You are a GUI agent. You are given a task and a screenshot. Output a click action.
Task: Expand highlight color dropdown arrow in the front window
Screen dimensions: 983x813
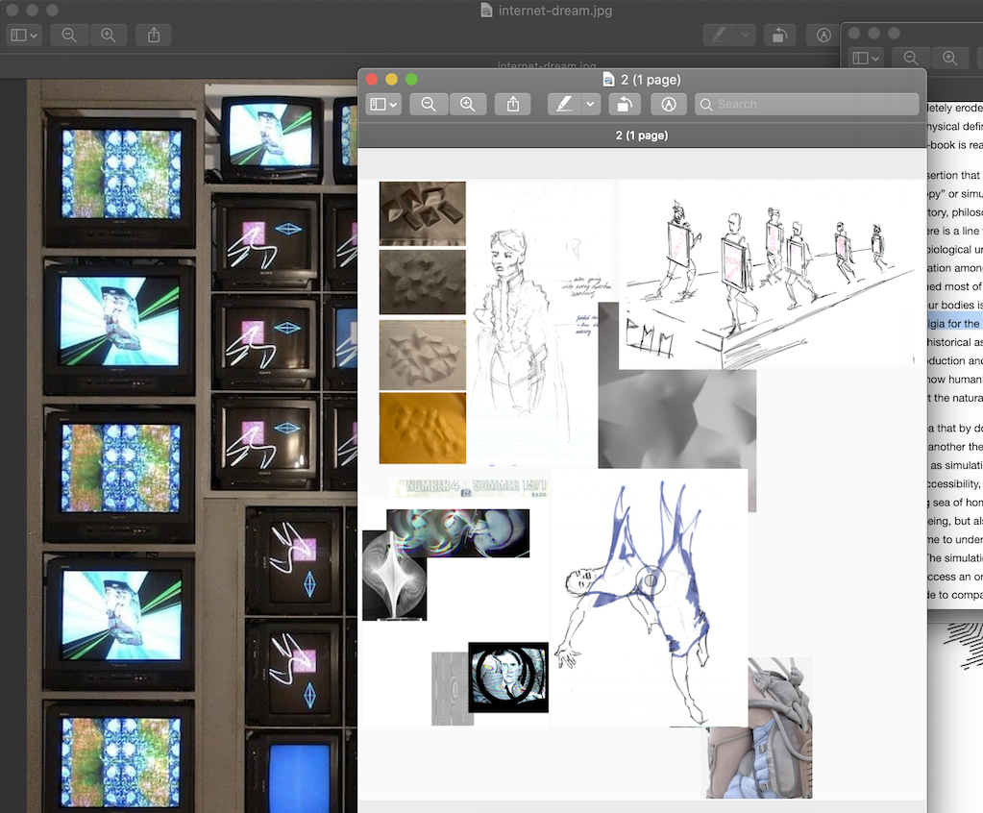point(590,104)
